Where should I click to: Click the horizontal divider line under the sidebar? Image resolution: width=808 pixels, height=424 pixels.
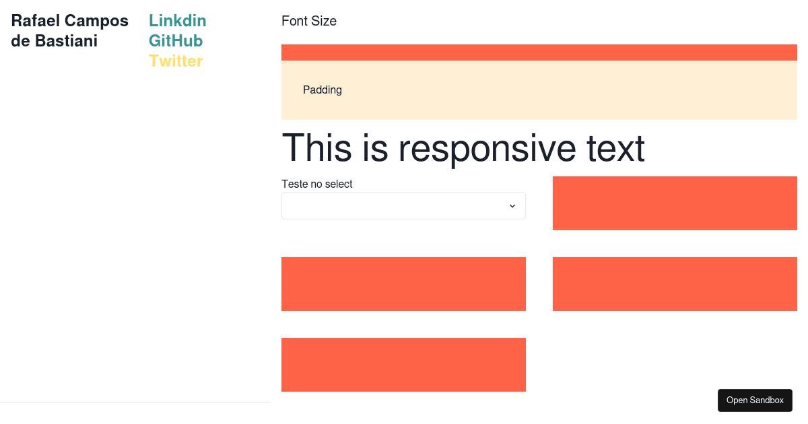click(x=135, y=402)
